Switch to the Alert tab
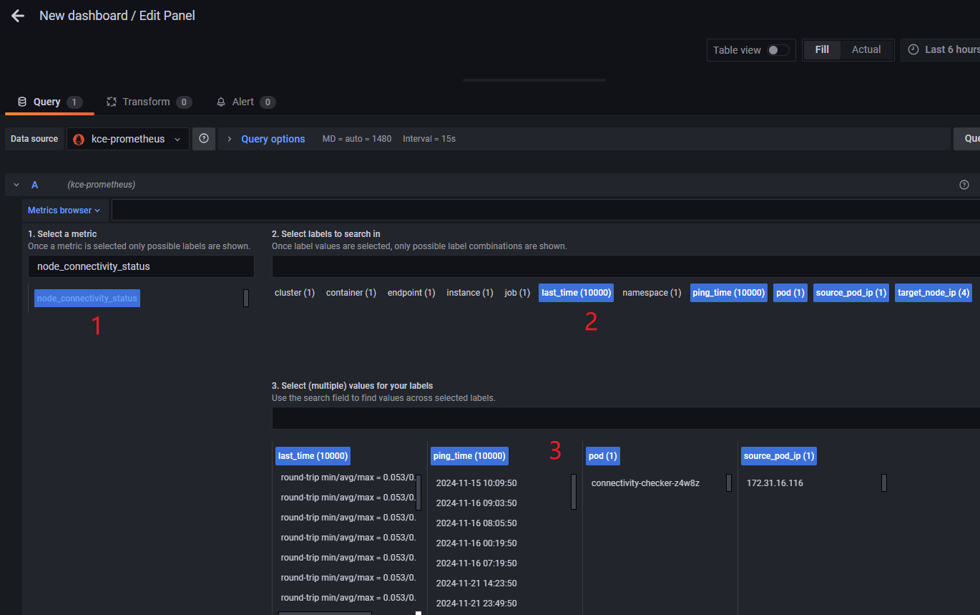The width and height of the screenshot is (980, 615). tap(242, 102)
